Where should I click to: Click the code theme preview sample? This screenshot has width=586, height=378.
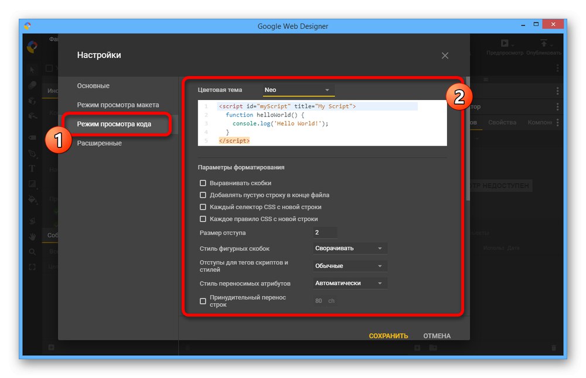click(x=322, y=123)
